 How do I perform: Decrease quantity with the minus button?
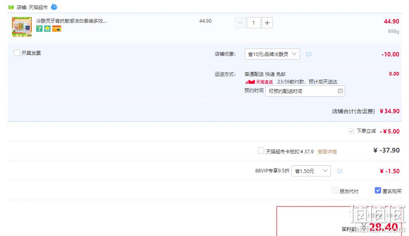(x=240, y=23)
